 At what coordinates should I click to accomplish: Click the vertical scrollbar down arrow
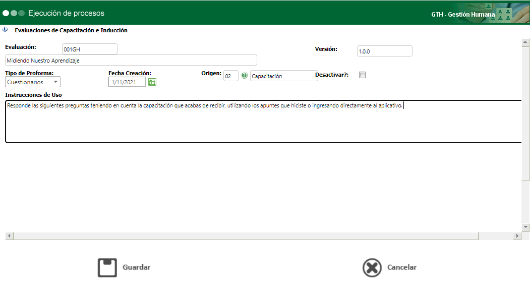point(525,227)
